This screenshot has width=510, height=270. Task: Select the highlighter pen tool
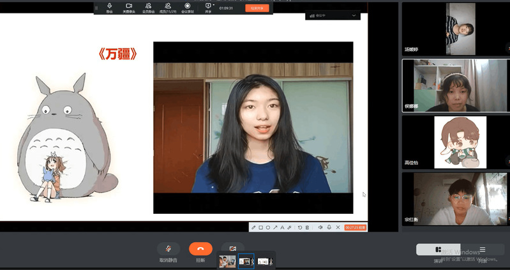coord(289,227)
